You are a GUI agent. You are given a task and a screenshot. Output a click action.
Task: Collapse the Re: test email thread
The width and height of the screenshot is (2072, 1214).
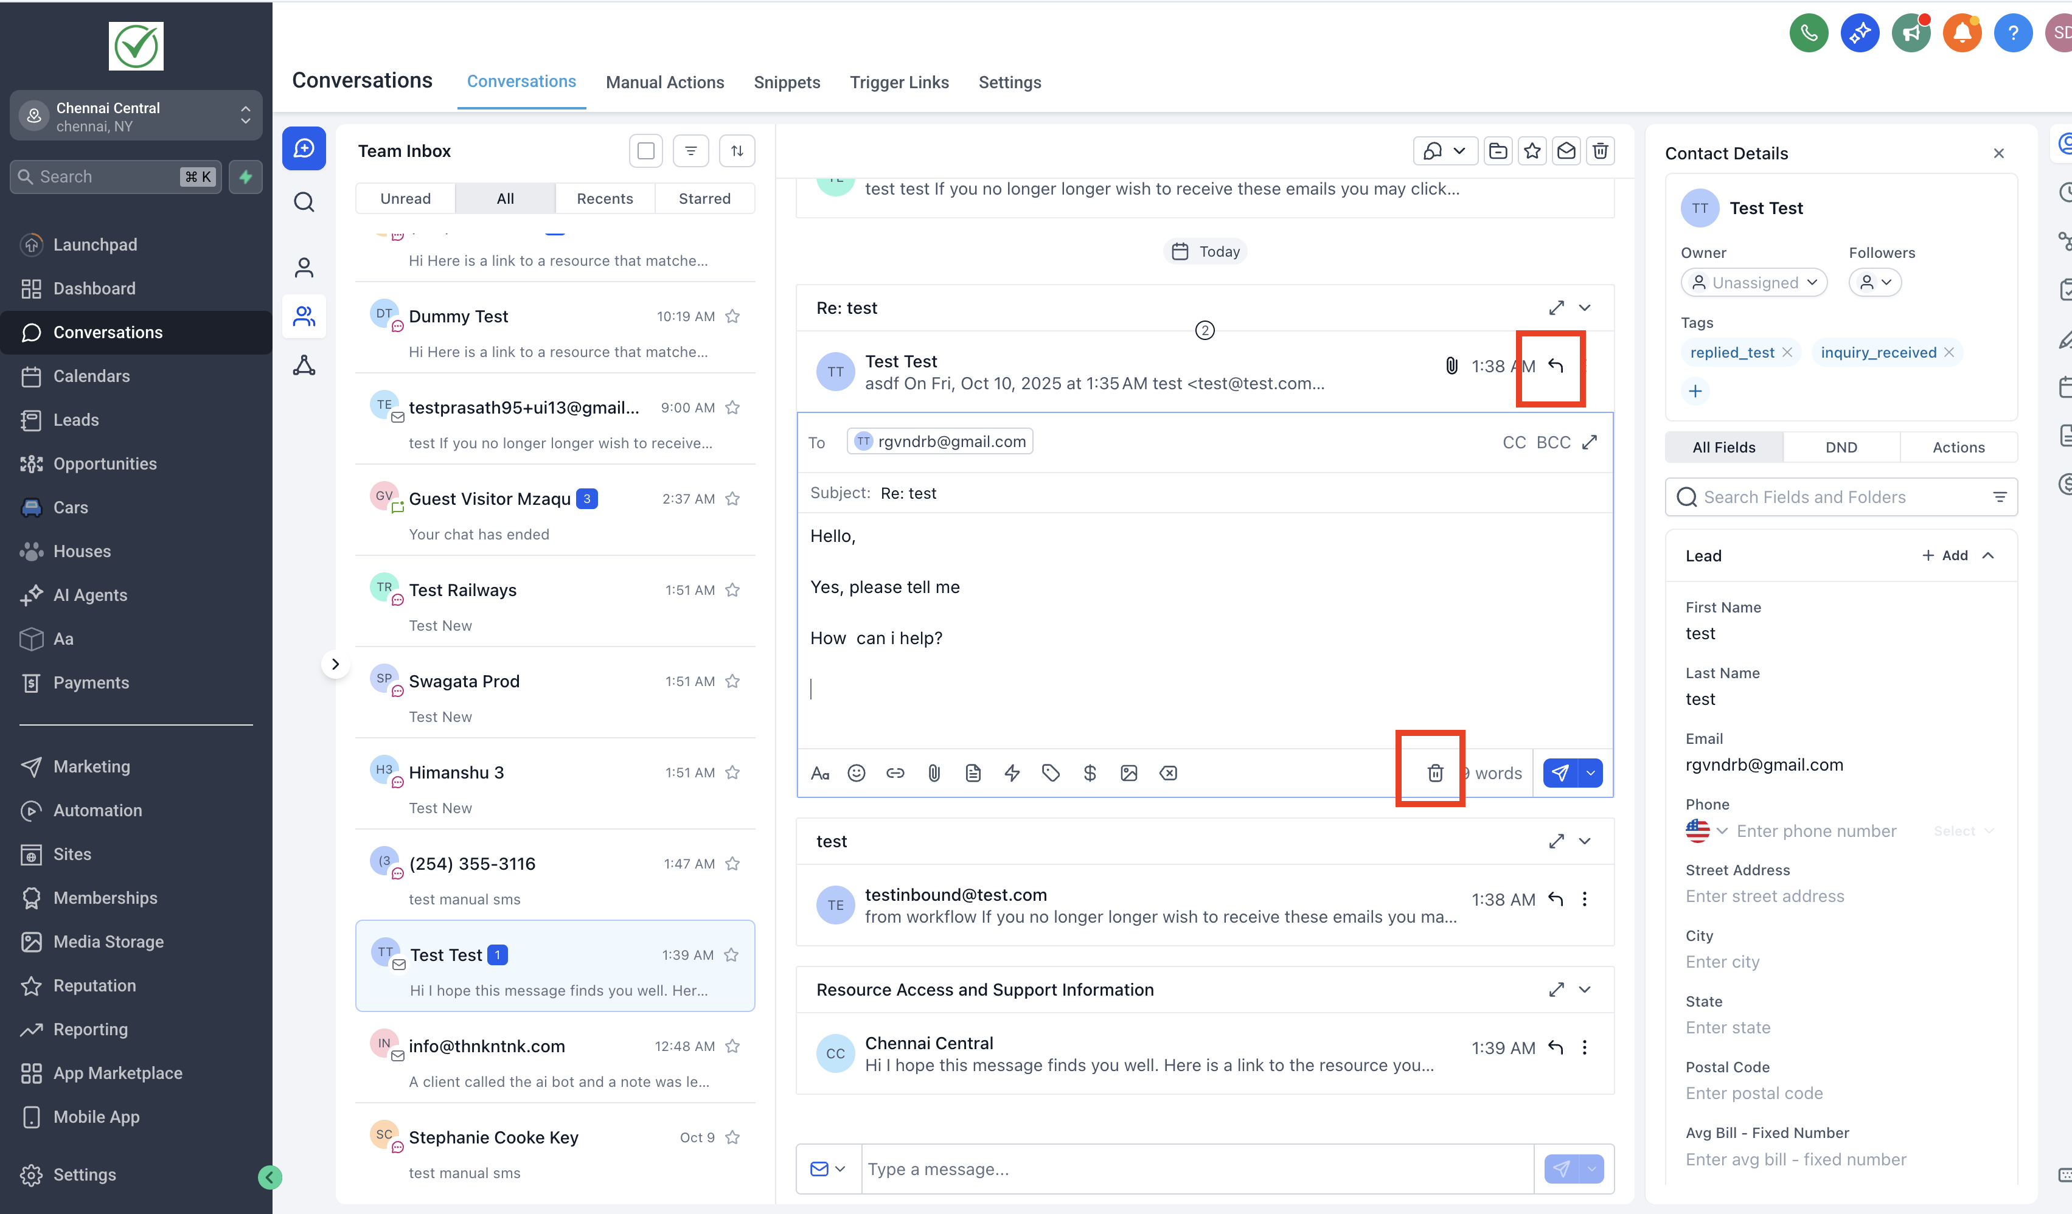tap(1585, 308)
